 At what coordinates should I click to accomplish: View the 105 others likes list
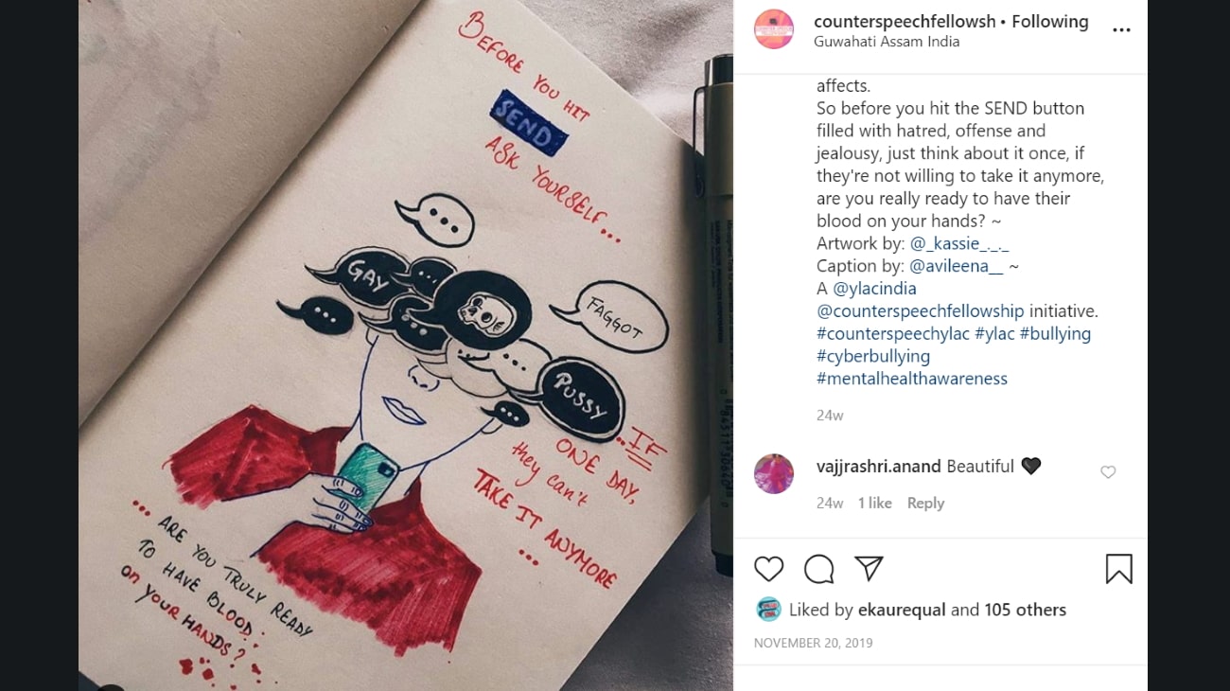pos(1026,611)
